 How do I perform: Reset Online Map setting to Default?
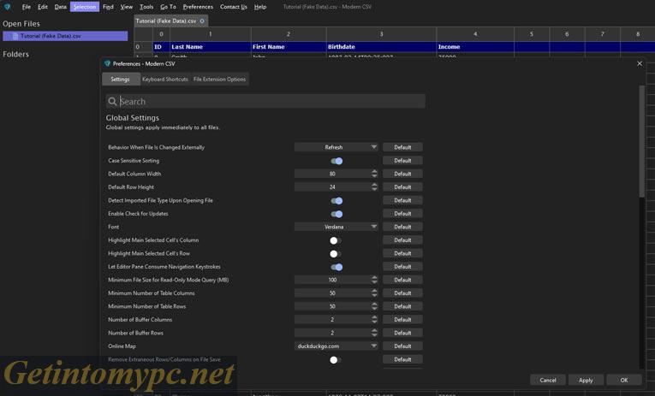click(402, 346)
